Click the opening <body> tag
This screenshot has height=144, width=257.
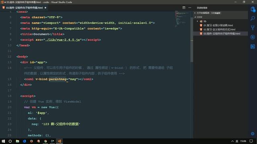point(22,57)
